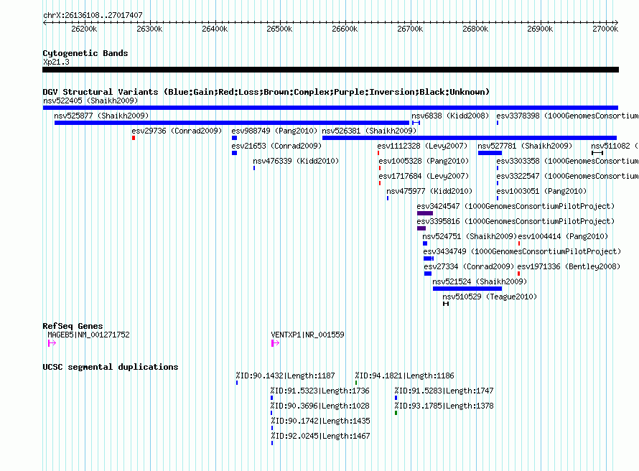The height and width of the screenshot is (471, 639).
Task: Click the esv3434749 blue variant glyph
Action: 429,258
